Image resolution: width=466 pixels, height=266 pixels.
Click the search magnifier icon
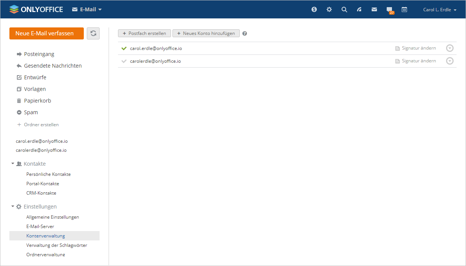[x=344, y=9]
